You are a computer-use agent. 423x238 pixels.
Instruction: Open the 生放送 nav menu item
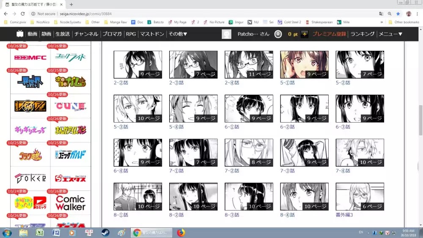(x=63, y=34)
